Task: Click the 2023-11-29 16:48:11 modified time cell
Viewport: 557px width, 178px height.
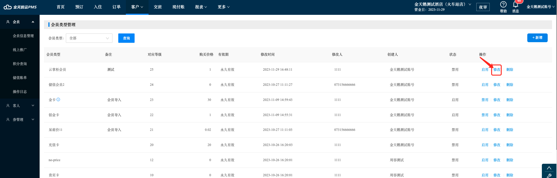Action: (278, 70)
